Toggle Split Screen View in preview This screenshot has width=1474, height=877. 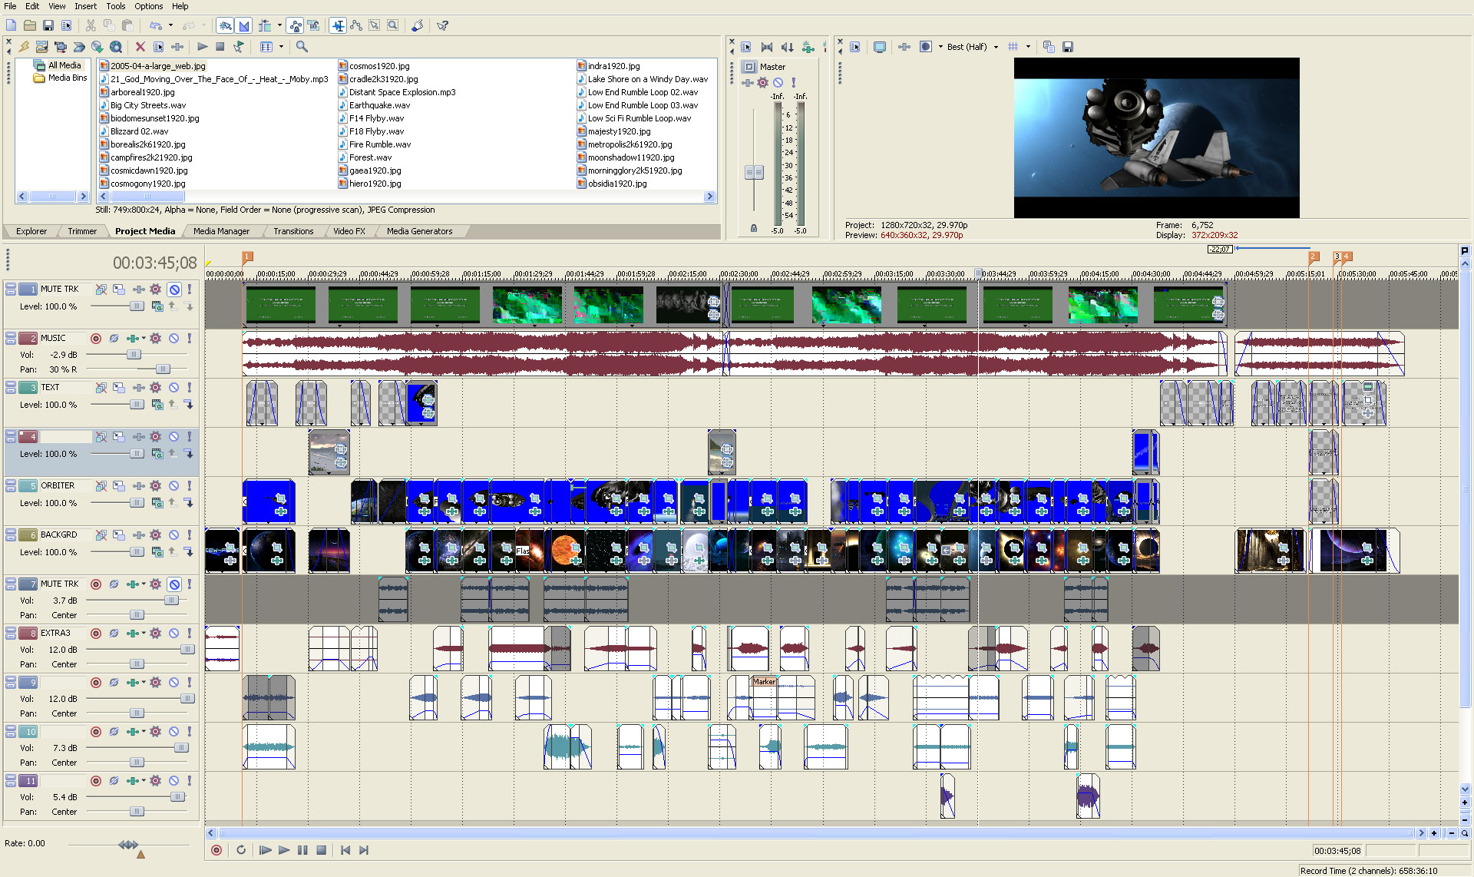tap(926, 47)
